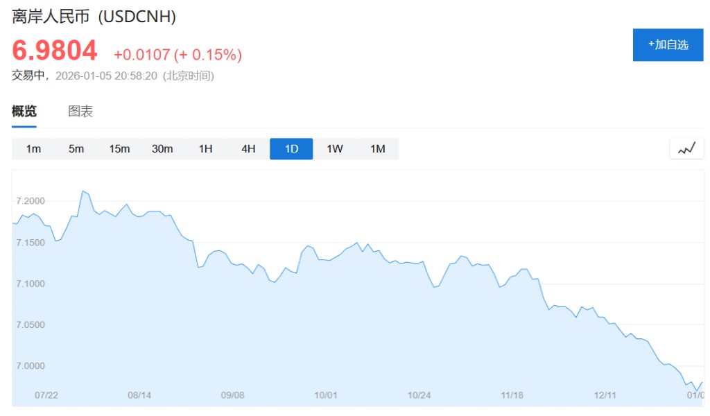
Task: Pick the 4H timeframe
Action: [248, 149]
